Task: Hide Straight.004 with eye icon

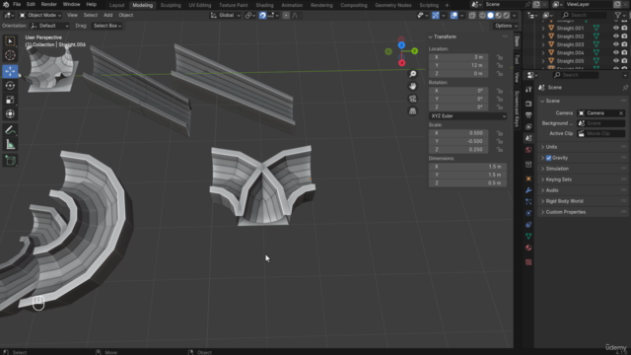Action: click(615, 52)
